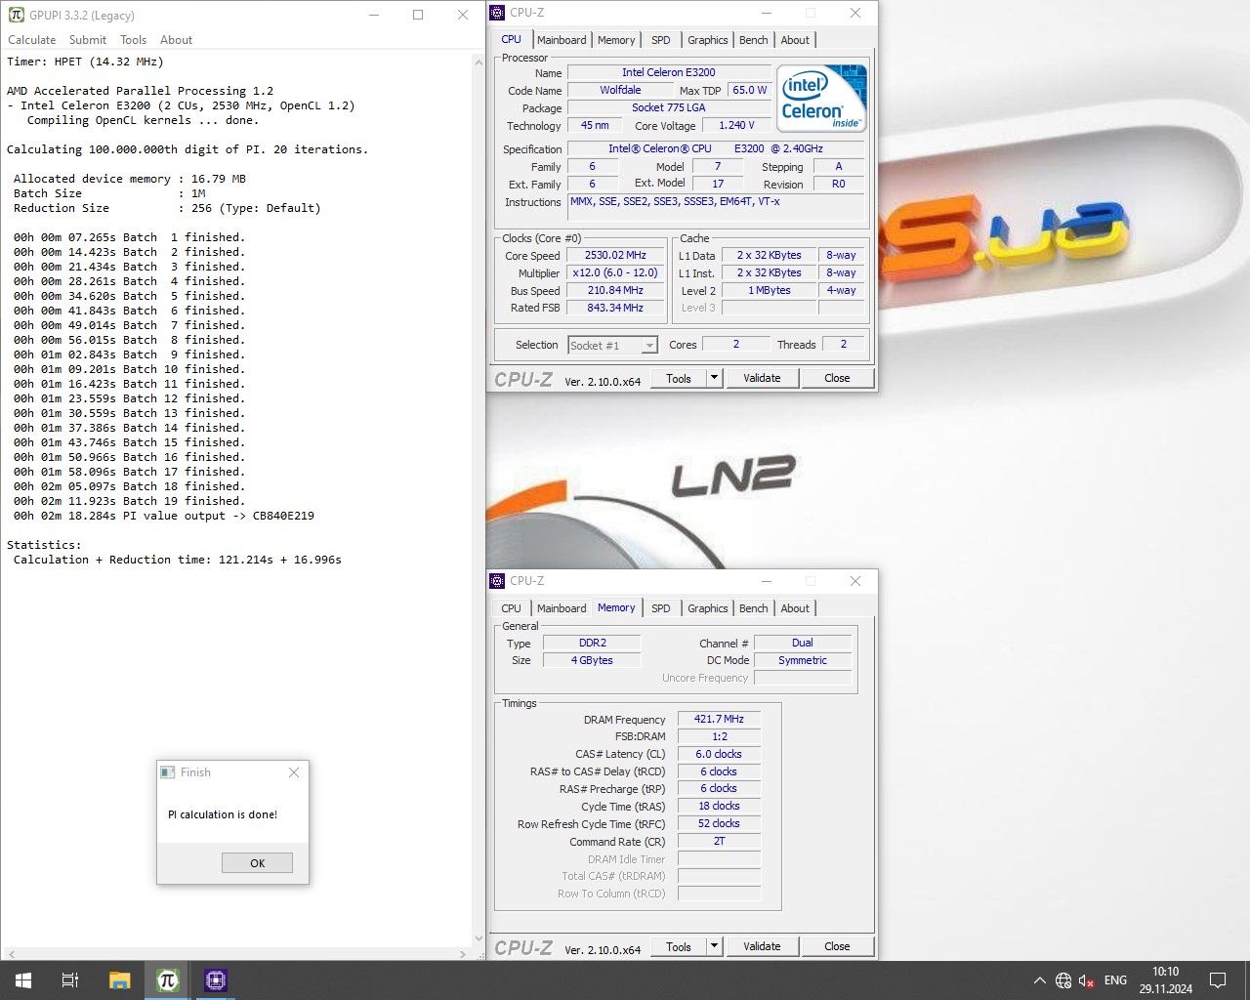Click OK in the Finish dialog
This screenshot has height=1000, width=1250.
tap(257, 863)
